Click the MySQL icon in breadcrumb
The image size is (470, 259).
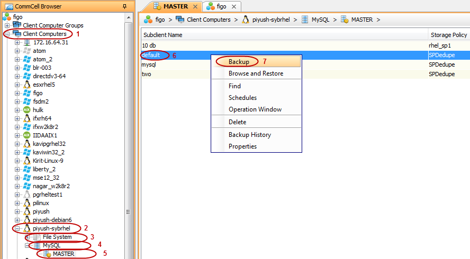305,20
